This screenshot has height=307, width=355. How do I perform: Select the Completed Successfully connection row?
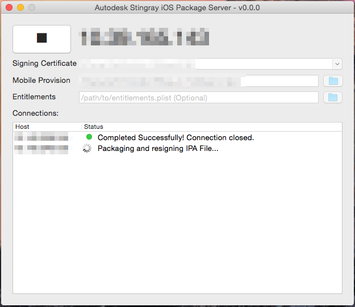(x=177, y=137)
